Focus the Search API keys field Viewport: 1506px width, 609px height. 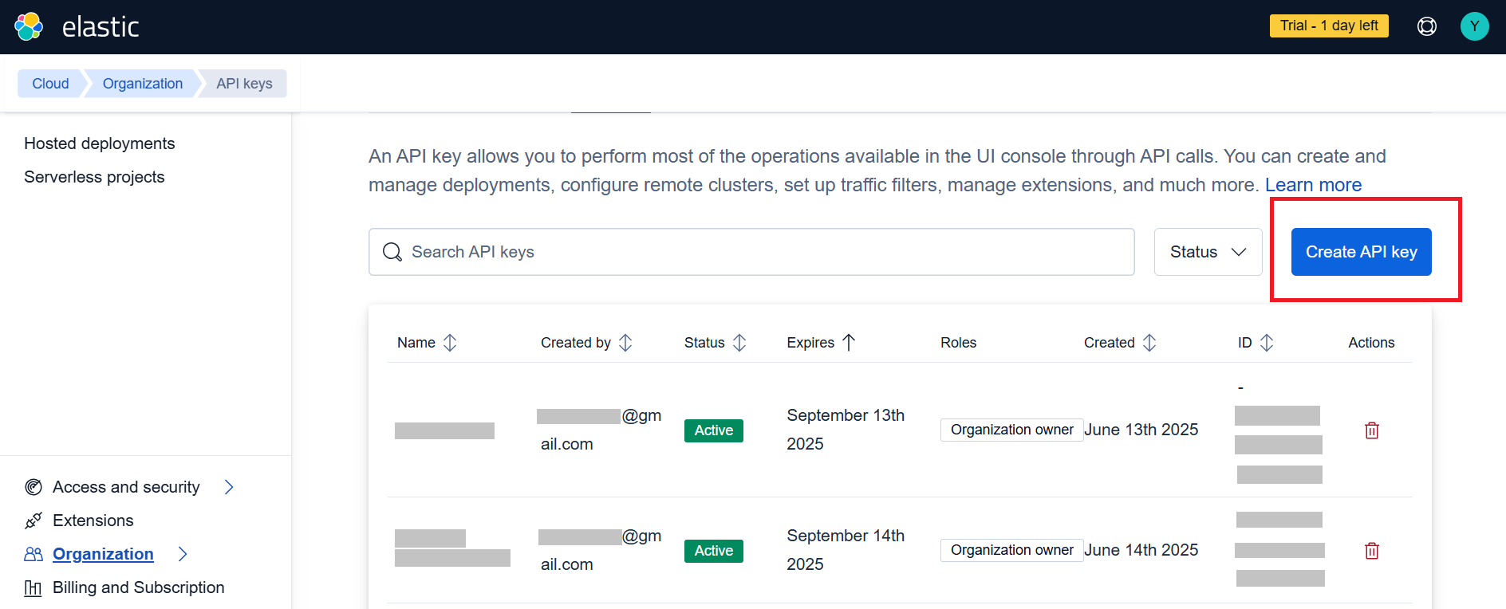[x=751, y=252]
